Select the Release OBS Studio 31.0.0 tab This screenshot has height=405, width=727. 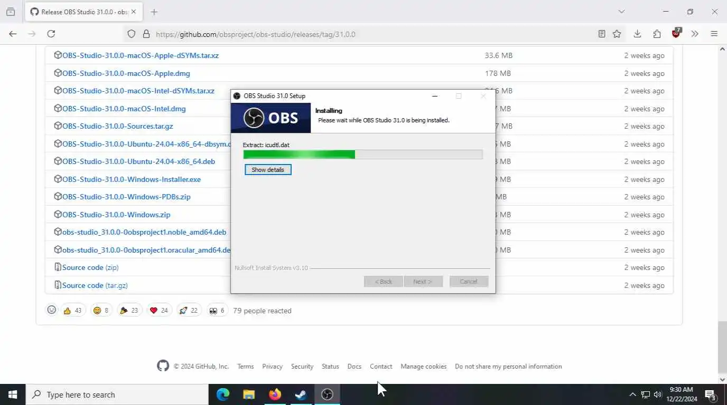click(83, 12)
